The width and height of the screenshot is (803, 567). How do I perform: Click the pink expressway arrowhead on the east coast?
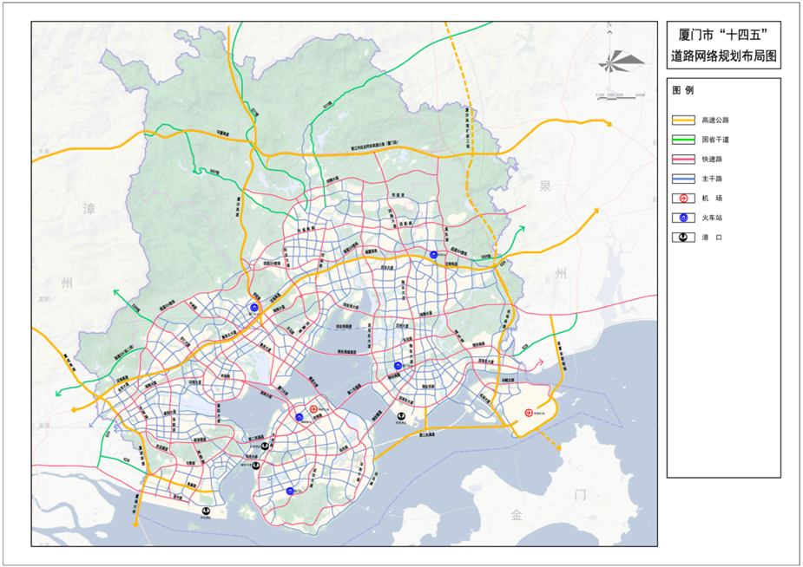[540, 362]
